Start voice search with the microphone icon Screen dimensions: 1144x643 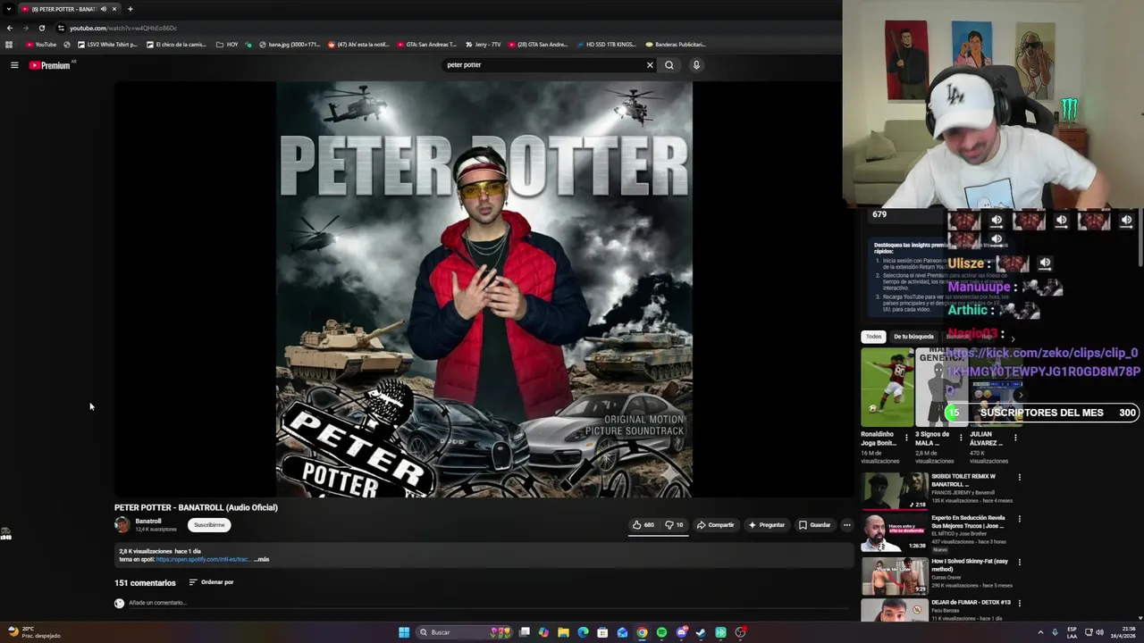pos(696,65)
